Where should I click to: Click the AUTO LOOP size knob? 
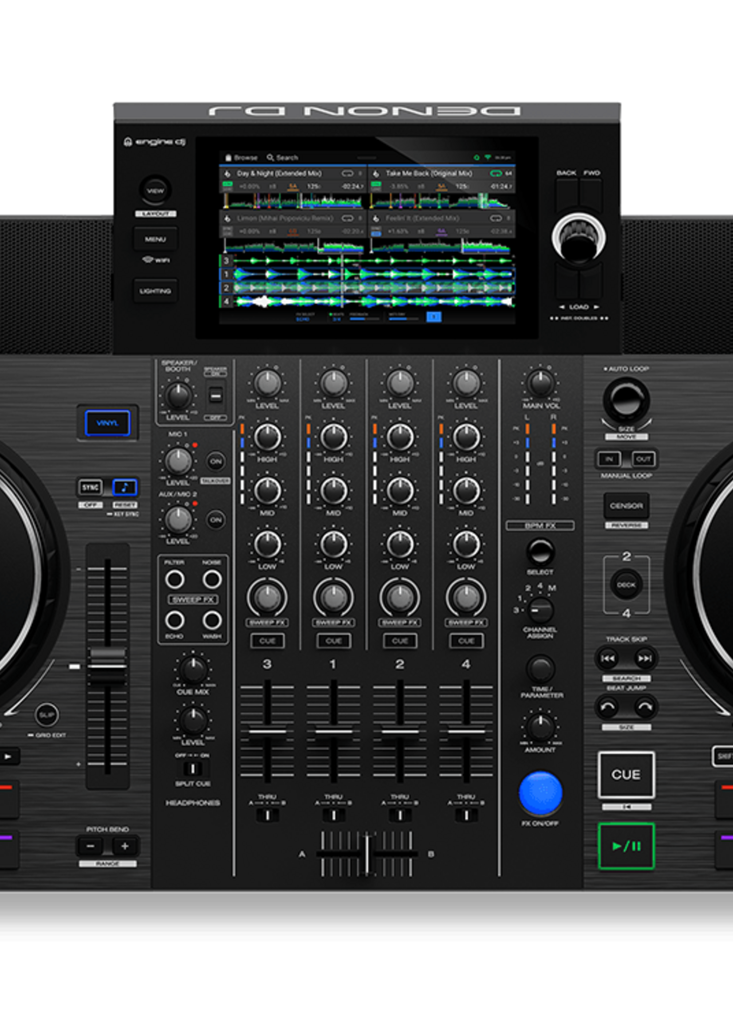[626, 400]
